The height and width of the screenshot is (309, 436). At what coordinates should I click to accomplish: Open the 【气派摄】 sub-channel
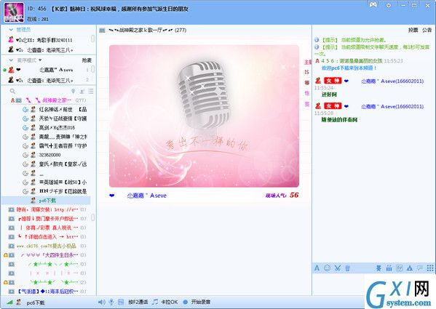[47, 292]
